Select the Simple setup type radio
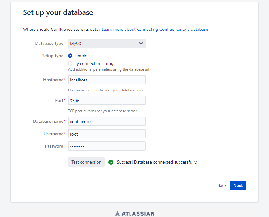 (70, 56)
